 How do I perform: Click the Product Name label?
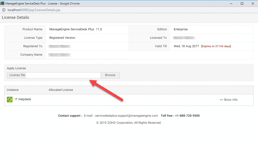33,29
